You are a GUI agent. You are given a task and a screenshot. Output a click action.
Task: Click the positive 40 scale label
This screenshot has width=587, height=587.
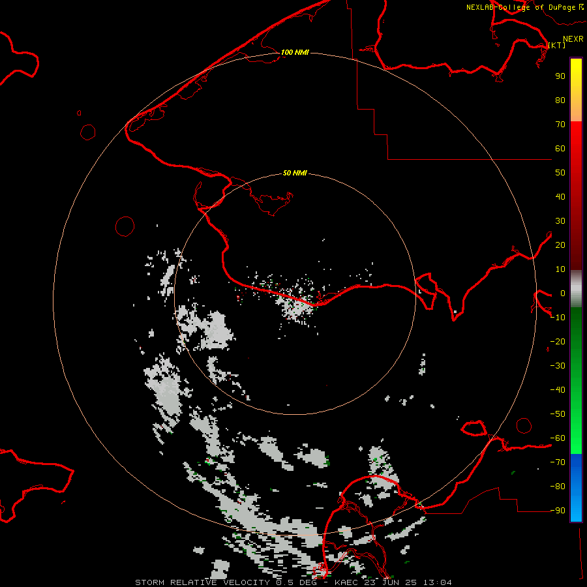560,196
